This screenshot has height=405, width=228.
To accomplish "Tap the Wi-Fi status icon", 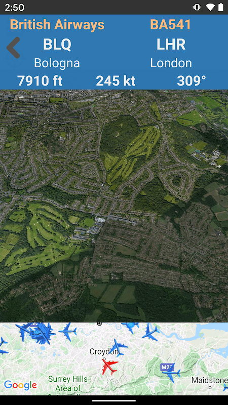I will tap(210, 8).
